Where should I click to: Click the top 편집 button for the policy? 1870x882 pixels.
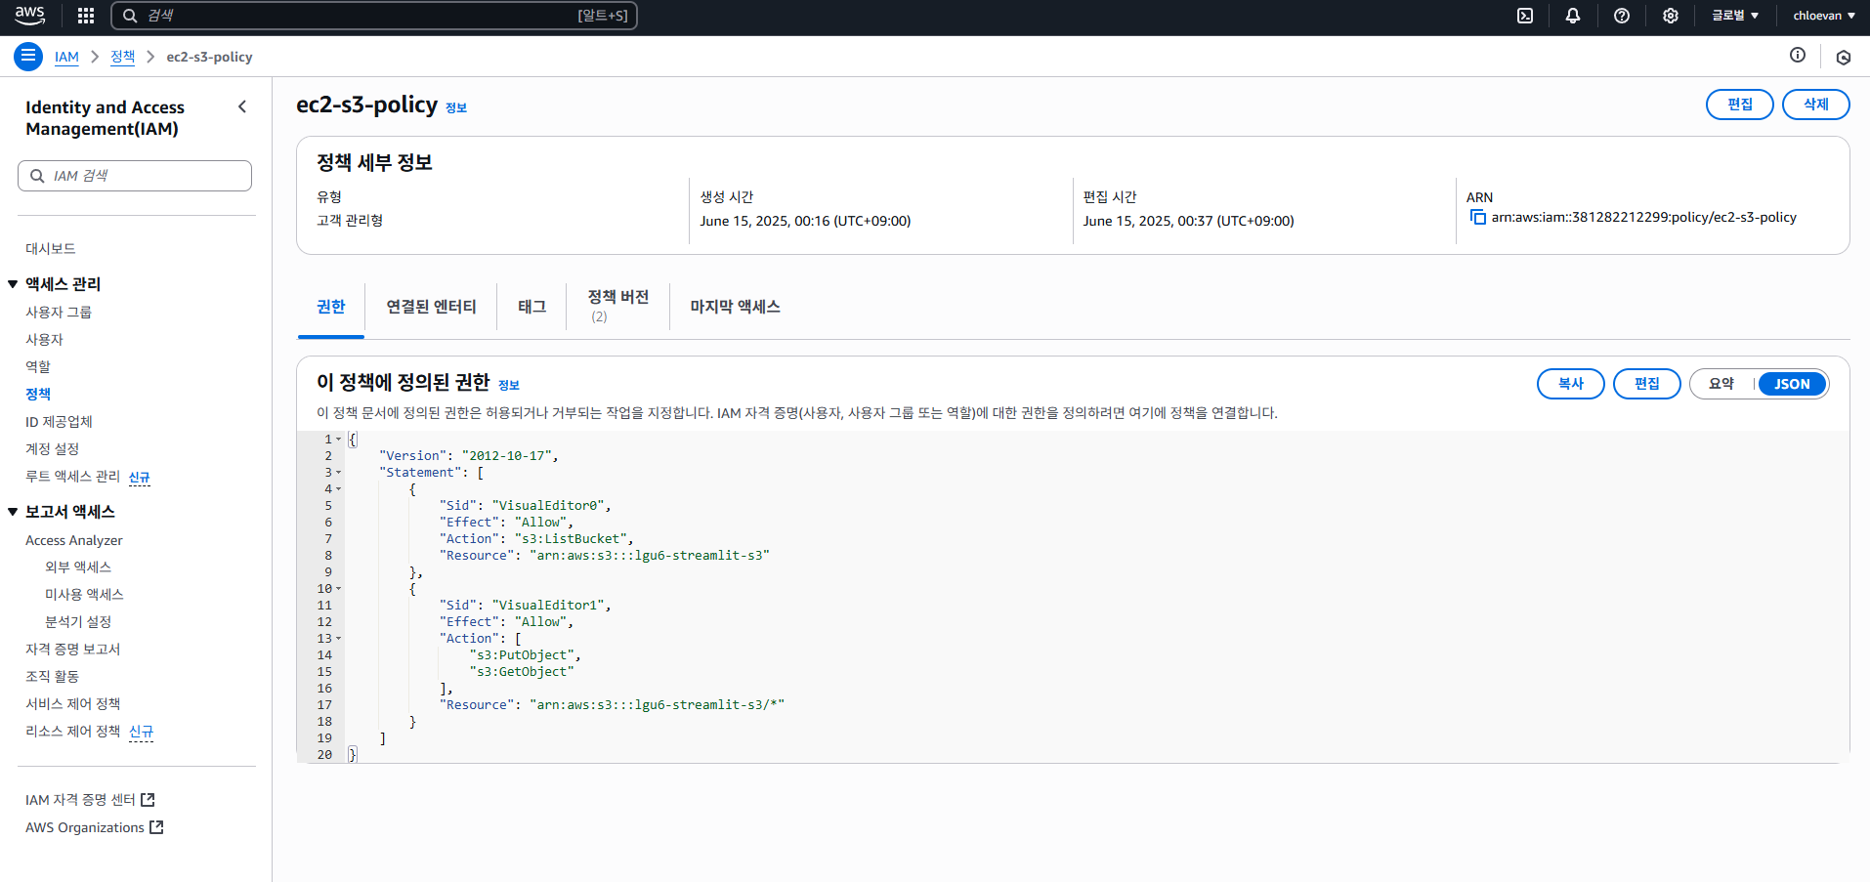point(1739,105)
